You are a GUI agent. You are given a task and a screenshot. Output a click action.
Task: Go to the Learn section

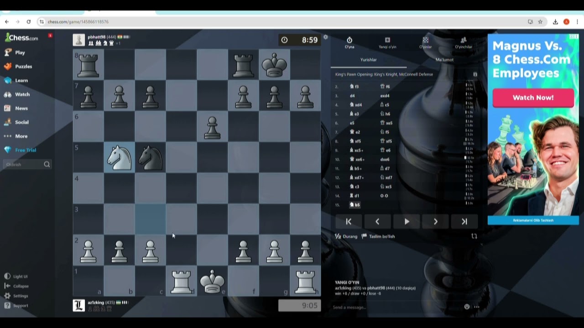tap(16, 81)
